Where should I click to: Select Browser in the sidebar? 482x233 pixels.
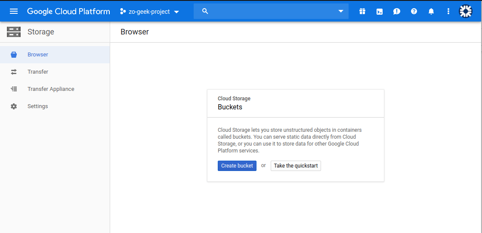55,55
